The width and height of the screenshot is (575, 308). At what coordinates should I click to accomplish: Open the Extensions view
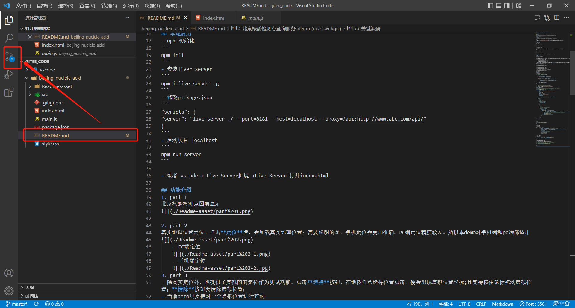(x=9, y=92)
